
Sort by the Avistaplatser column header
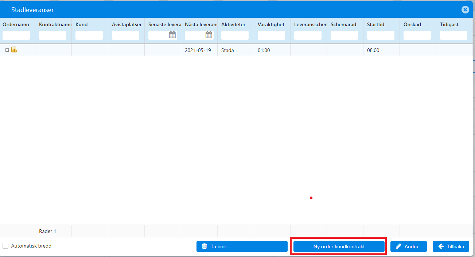pos(126,24)
